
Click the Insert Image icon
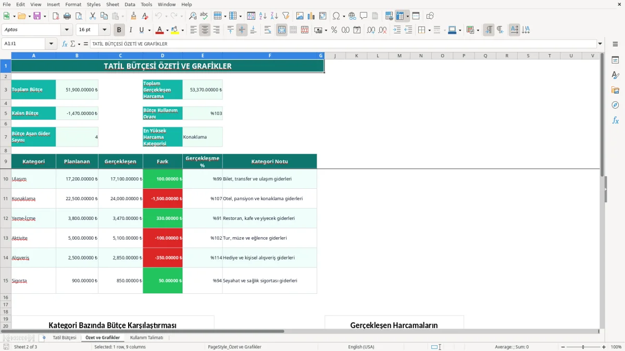pyautogui.click(x=300, y=16)
